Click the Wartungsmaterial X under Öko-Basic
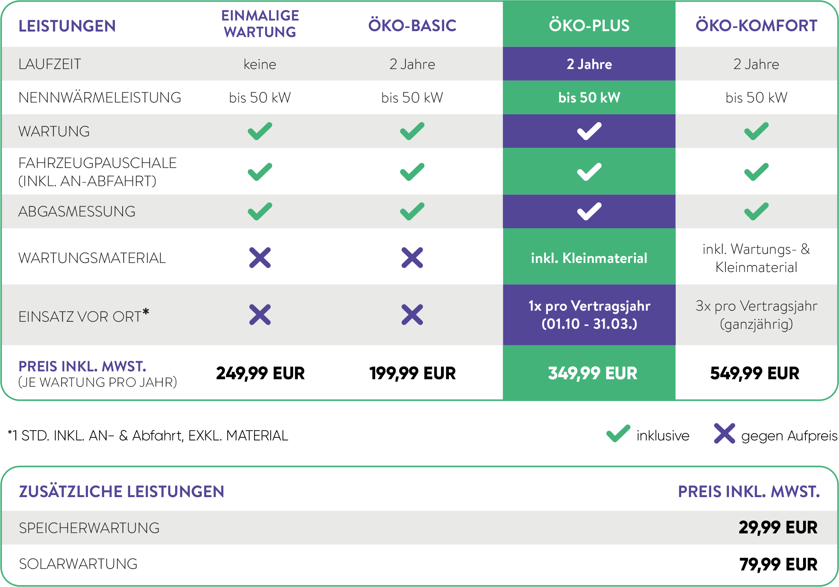This screenshot has width=839, height=587. (412, 258)
